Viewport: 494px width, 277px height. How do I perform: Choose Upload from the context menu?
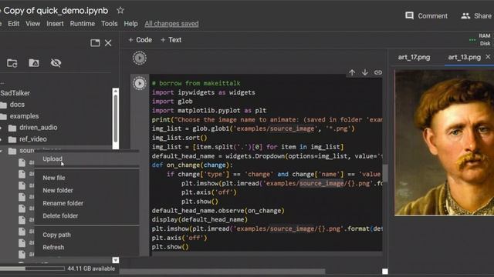point(86,159)
